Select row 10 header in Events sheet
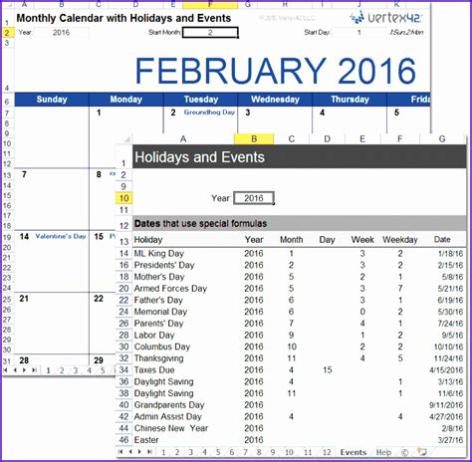Viewport: 472px width, 462px height. point(123,198)
